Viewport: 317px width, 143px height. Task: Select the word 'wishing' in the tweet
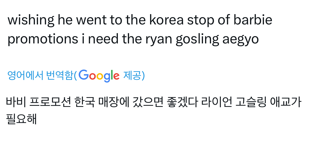pos(31,20)
